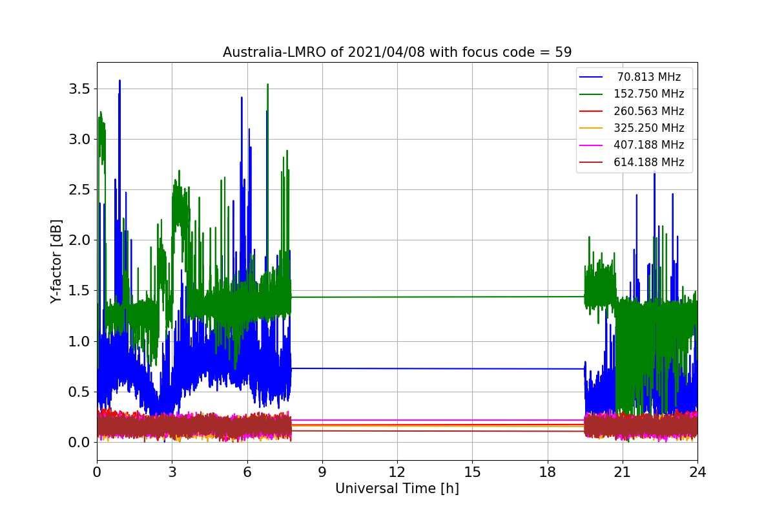Click the '260.563 MHz' legend label
This screenshot has height=517, width=775.
649,111
